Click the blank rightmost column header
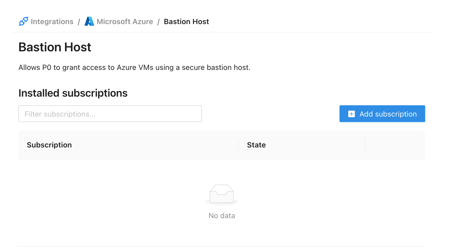Screen dimensions: 453x248 pos(395,145)
